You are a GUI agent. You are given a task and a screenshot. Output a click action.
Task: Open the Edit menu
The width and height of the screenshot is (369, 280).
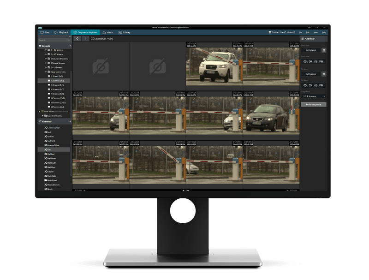308,32
